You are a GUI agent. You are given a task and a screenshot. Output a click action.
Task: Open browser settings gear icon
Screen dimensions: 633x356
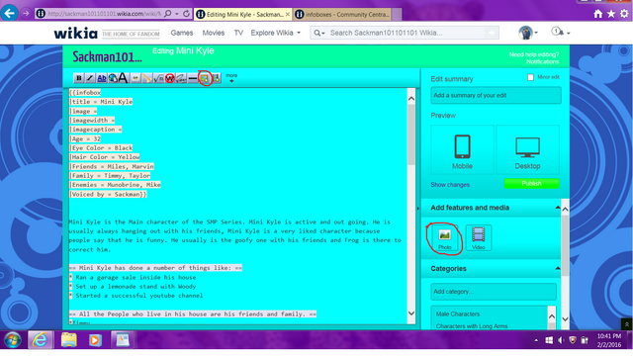click(624, 14)
